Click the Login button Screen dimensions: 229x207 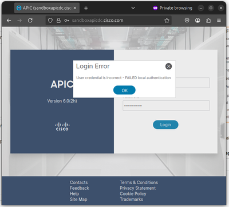(165, 124)
